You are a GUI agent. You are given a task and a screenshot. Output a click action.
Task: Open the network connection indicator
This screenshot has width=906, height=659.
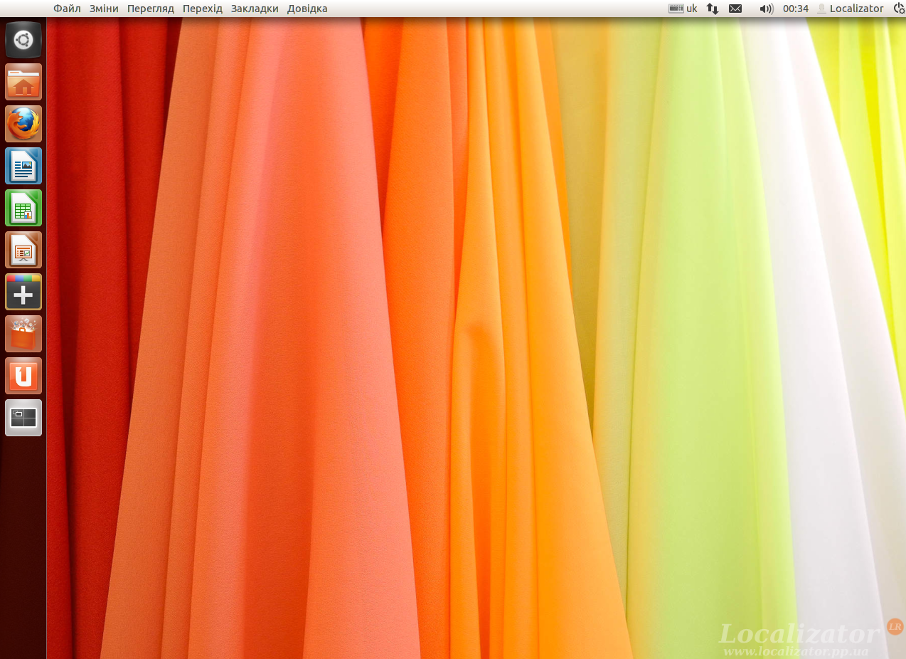pos(713,9)
